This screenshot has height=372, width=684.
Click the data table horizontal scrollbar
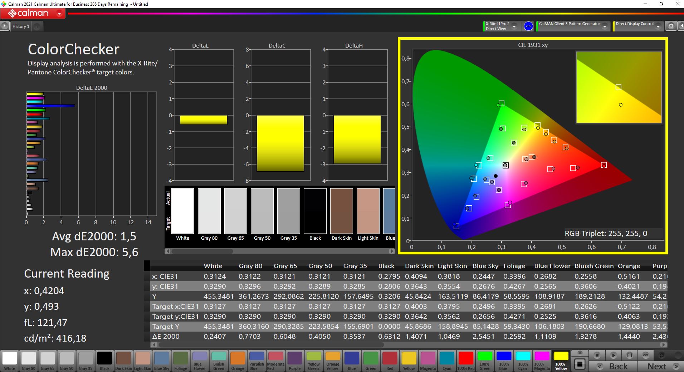tap(272, 345)
